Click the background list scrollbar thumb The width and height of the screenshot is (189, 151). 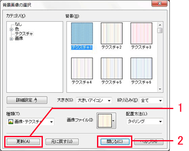(160, 30)
